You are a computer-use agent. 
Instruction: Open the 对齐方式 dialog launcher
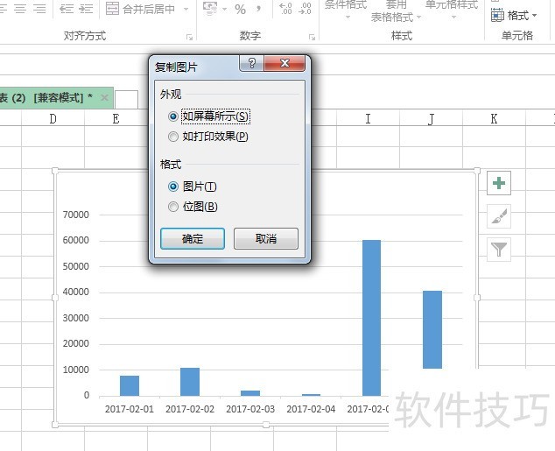pyautogui.click(x=190, y=37)
